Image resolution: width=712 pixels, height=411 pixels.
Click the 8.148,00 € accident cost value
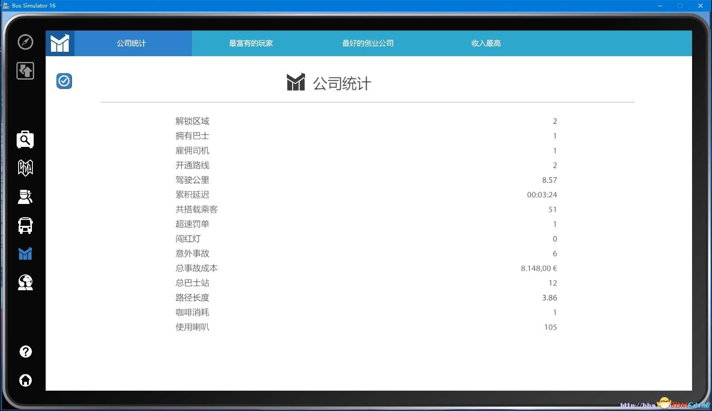click(539, 268)
